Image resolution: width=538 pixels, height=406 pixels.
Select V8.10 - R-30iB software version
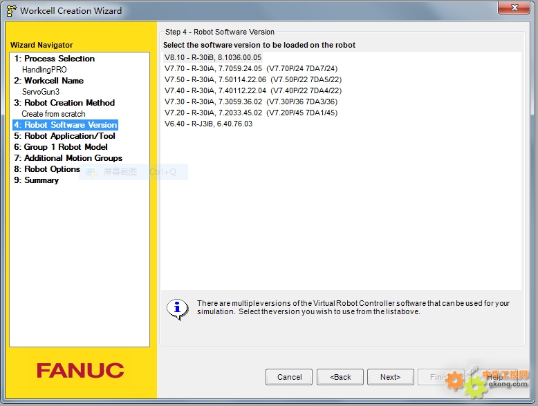(213, 57)
